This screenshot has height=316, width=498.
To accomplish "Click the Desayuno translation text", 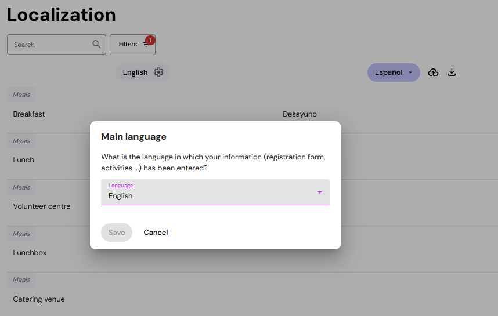I will click(x=299, y=114).
